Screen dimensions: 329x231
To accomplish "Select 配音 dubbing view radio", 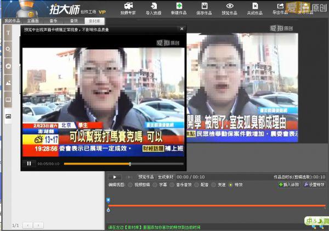I will click(197, 185).
